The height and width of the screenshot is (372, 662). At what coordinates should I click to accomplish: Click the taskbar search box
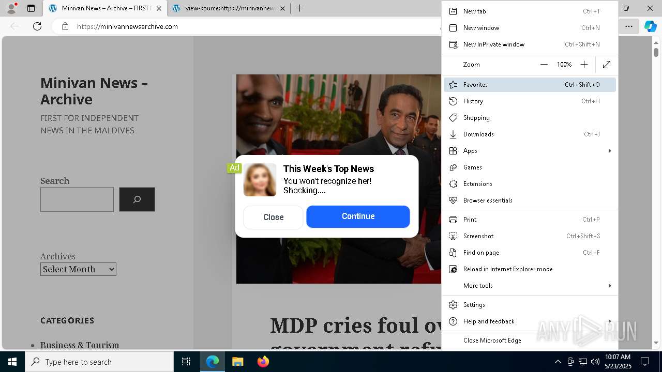tap(99, 362)
